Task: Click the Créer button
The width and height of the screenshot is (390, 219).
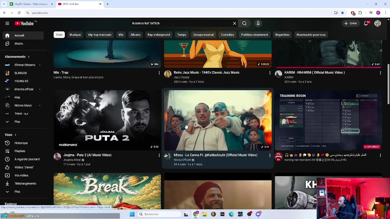Action: point(351,23)
